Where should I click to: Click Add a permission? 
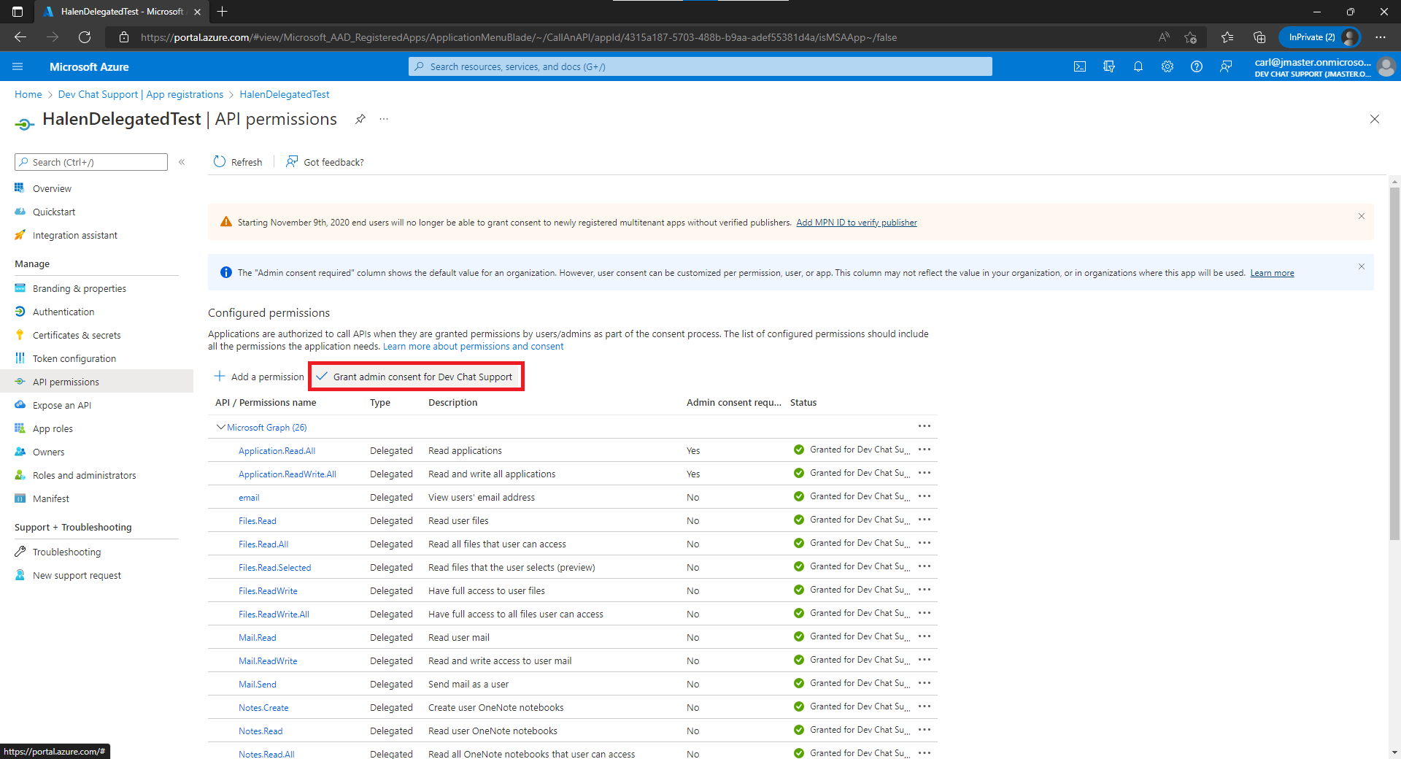pos(259,377)
